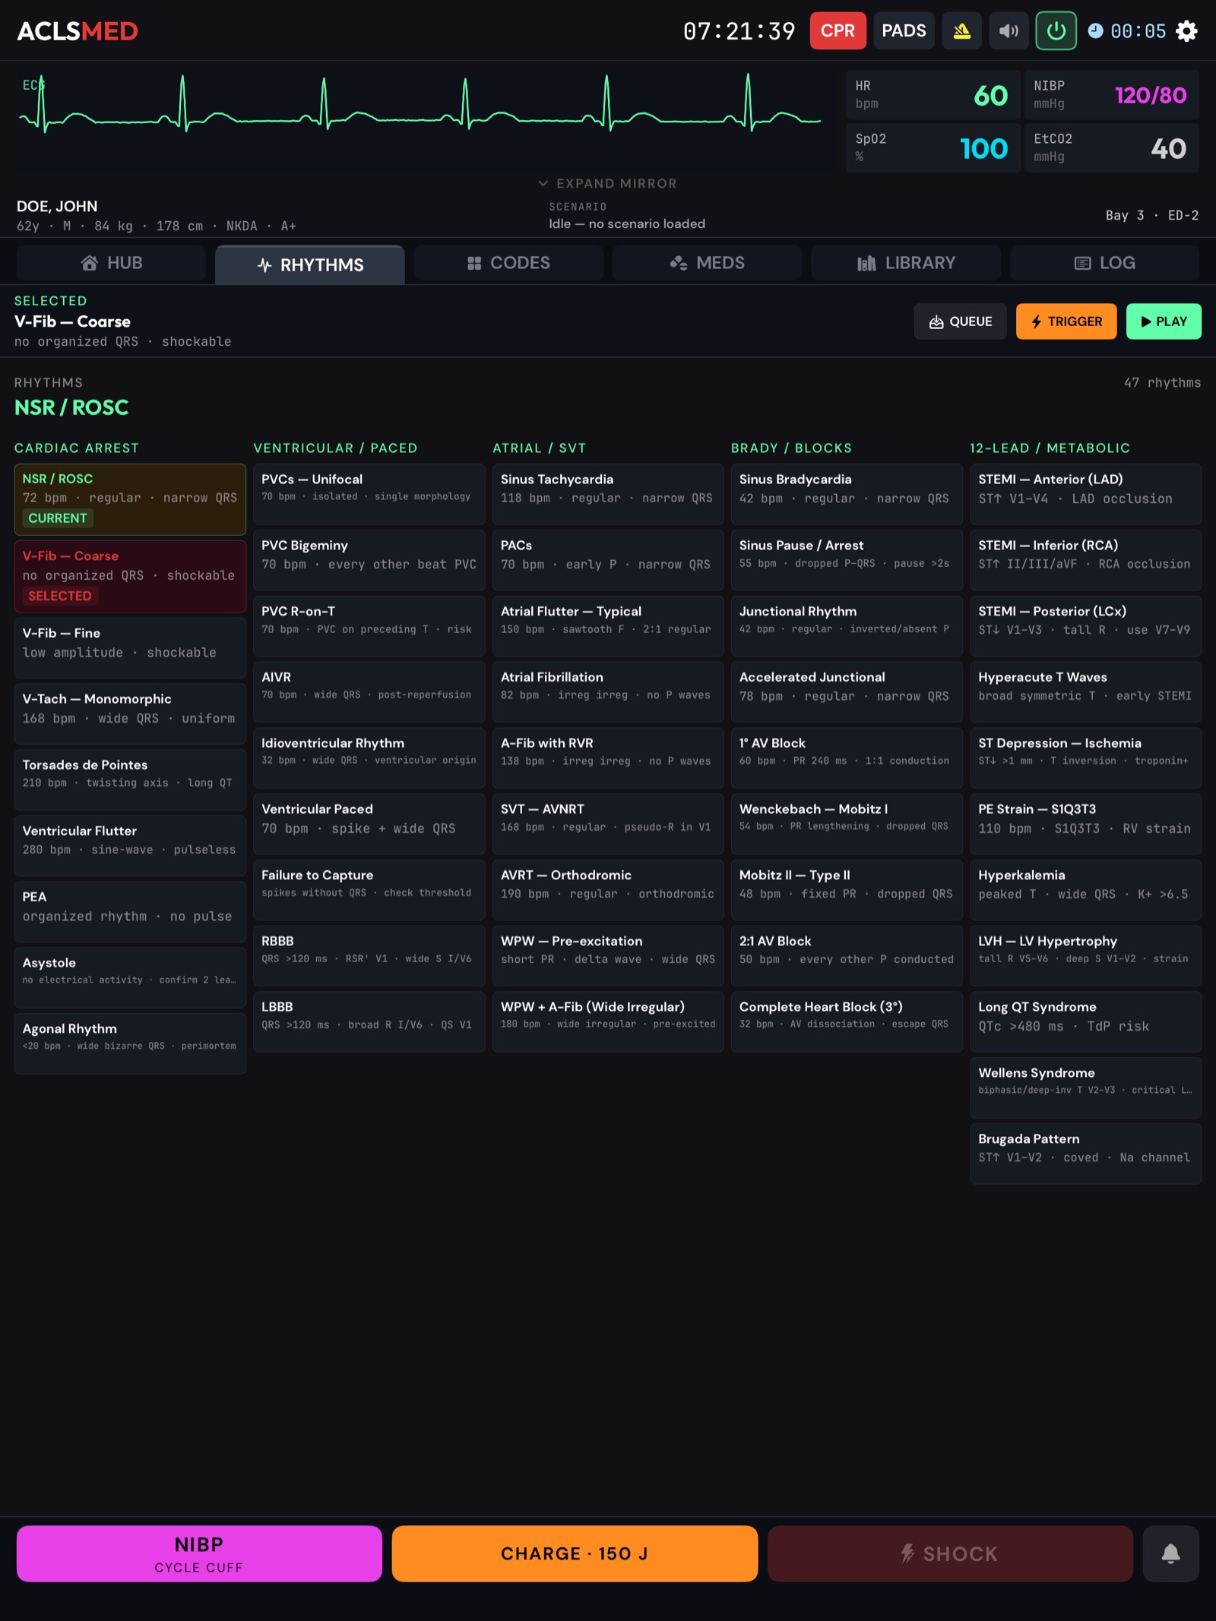Choose V-Tach — Monomorphic rhythm
The image size is (1216, 1621).
(130, 713)
